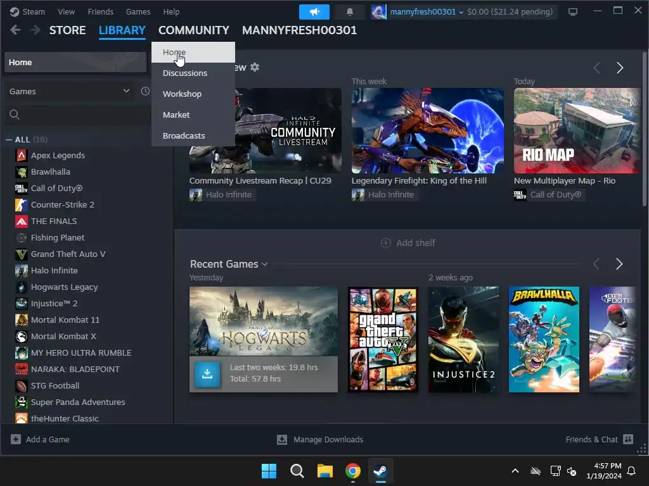Open the Call of Duty tag under Rio map
This screenshot has height=486, width=649.
point(548,195)
